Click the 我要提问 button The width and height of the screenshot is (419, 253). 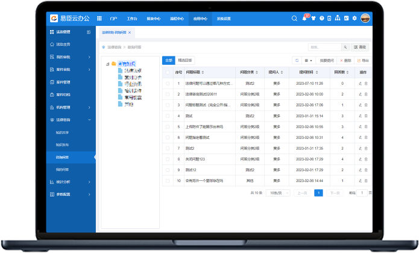click(x=326, y=61)
